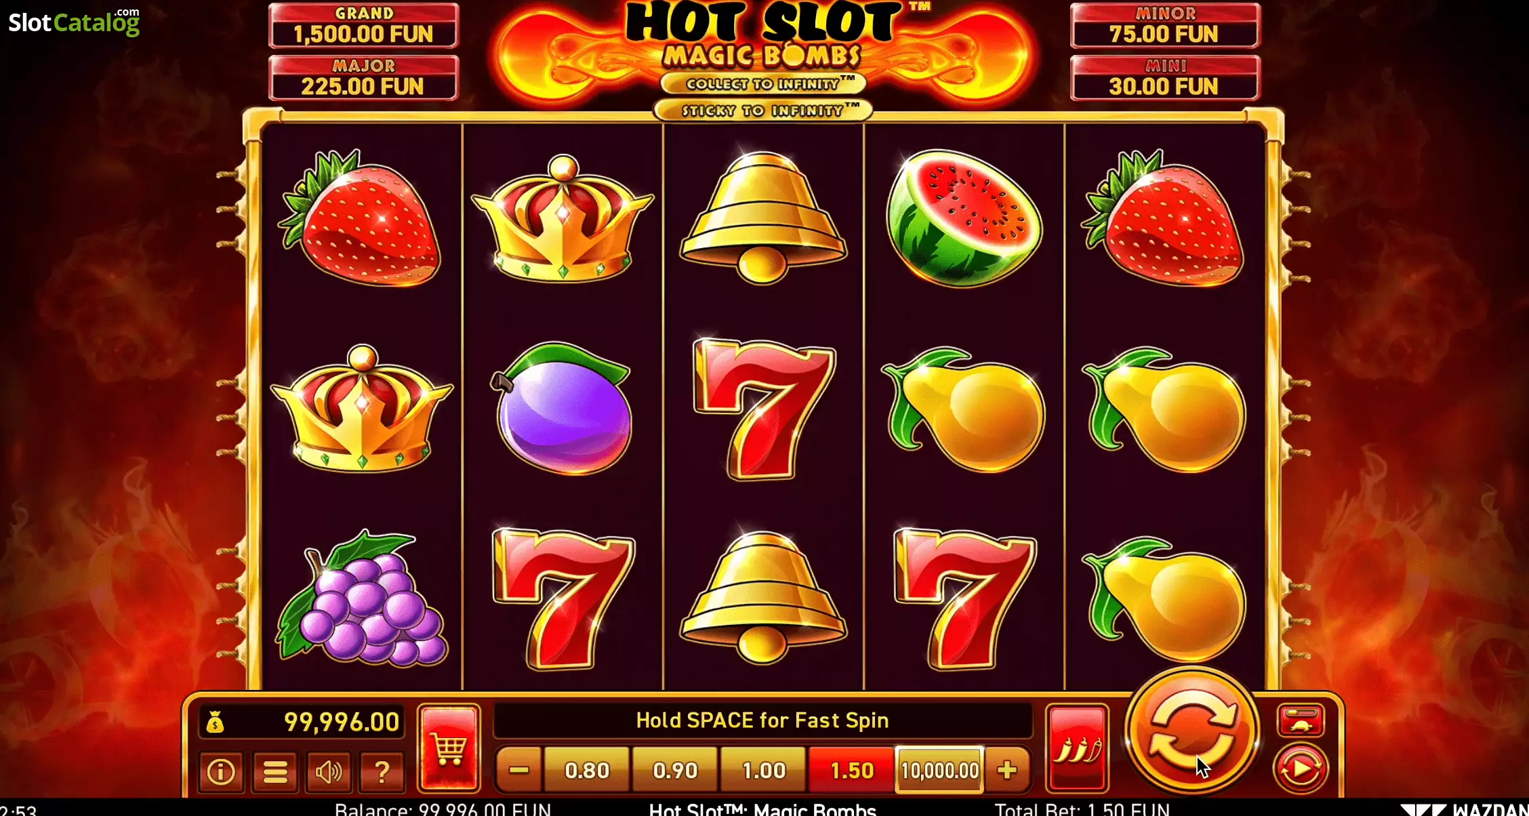Screen dimensions: 1529x816
Task: Mute the sound with the speaker icon
Action: (x=329, y=771)
